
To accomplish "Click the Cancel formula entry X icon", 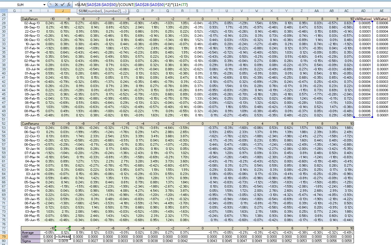I will 57,5.
